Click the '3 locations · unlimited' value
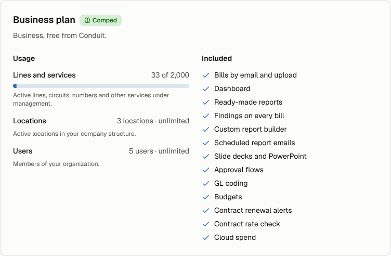 pyautogui.click(x=153, y=121)
